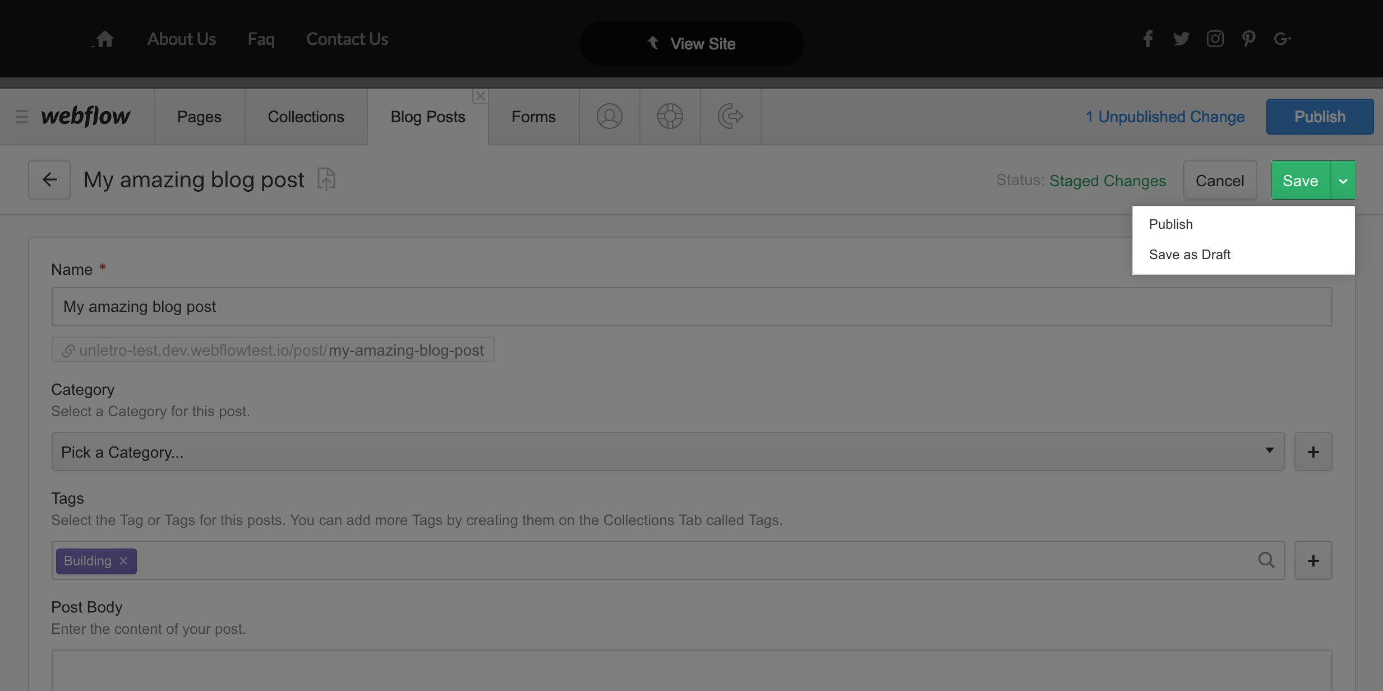Image resolution: width=1383 pixels, height=691 pixels.
Task: Open the account profile icon
Action: click(x=609, y=117)
